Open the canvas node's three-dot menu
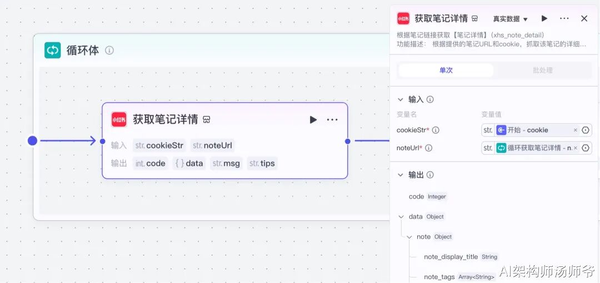600x283 pixels. (332, 120)
